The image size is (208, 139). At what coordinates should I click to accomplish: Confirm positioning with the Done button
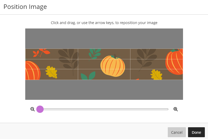tap(196, 132)
